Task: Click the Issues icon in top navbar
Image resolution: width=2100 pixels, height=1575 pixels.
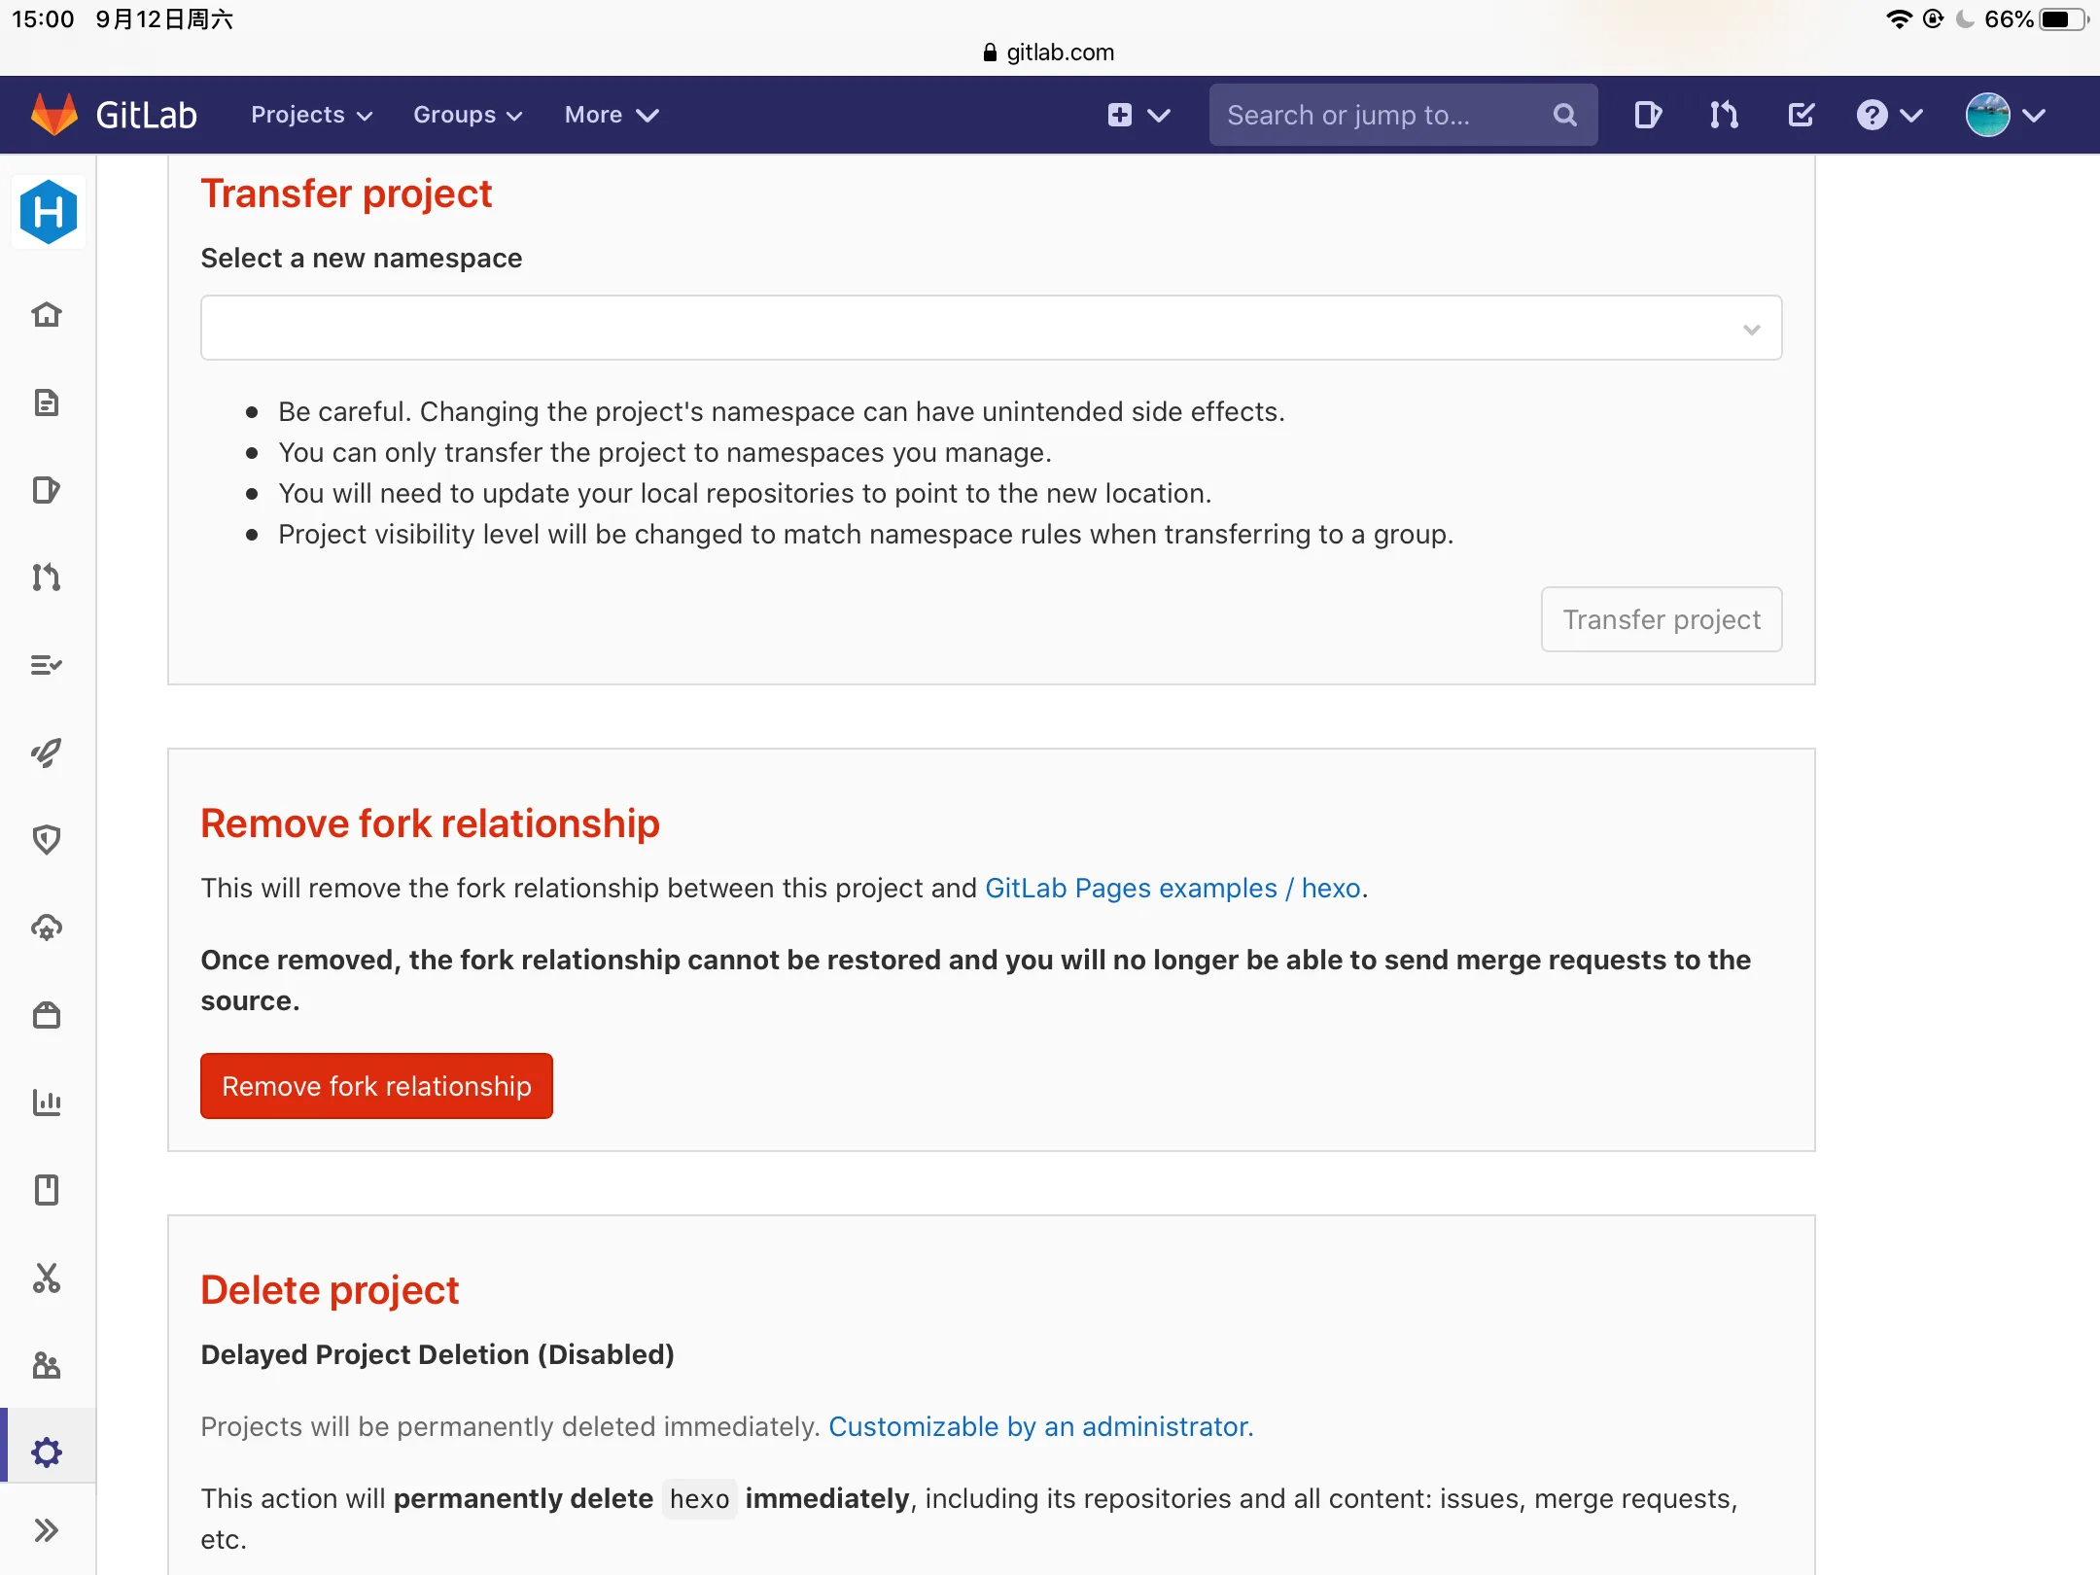Action: point(1647,115)
